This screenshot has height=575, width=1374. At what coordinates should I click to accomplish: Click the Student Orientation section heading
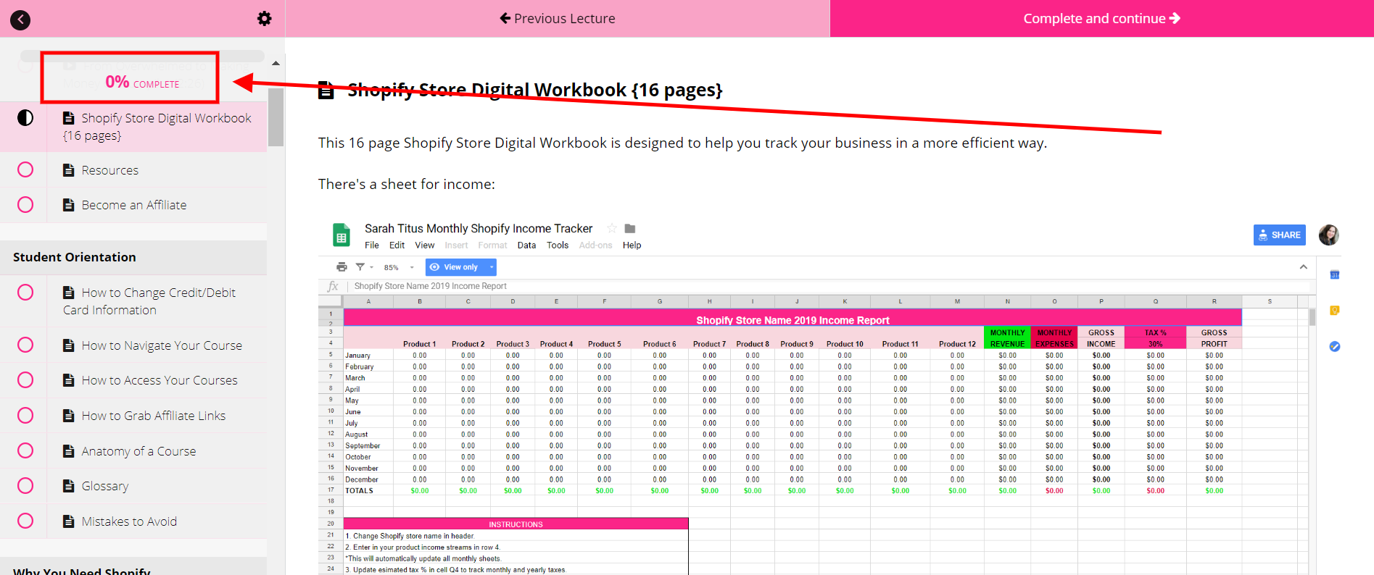pos(75,257)
